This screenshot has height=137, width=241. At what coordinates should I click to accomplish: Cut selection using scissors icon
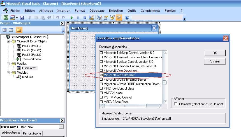(x=30, y=18)
